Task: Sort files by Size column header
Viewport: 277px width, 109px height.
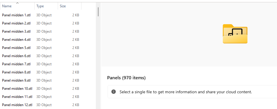Action: 69,6
